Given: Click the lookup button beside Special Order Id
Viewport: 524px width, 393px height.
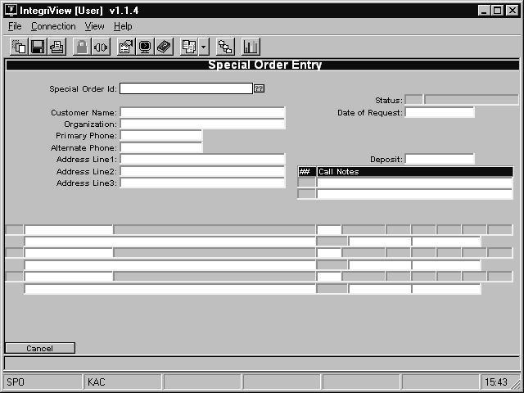Looking at the screenshot, I should point(259,88).
